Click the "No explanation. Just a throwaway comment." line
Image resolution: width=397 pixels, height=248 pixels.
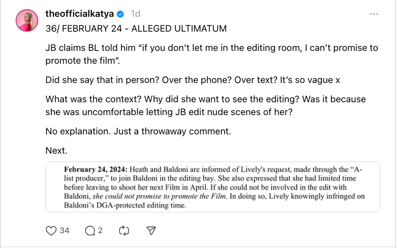[138, 132]
